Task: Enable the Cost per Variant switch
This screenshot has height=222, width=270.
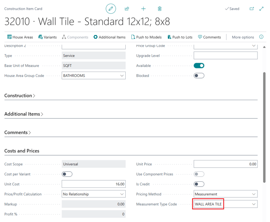Action: (x=67, y=174)
